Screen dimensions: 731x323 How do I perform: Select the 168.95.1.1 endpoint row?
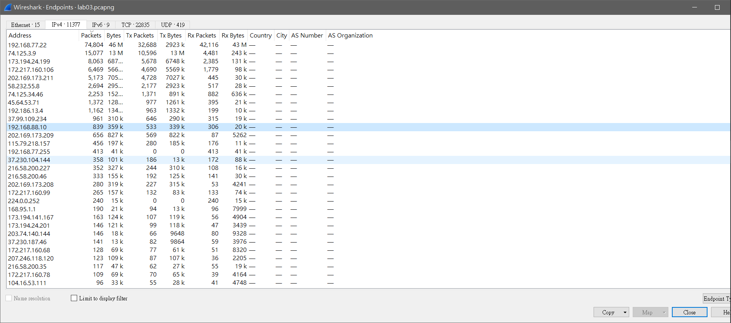pyautogui.click(x=368, y=209)
